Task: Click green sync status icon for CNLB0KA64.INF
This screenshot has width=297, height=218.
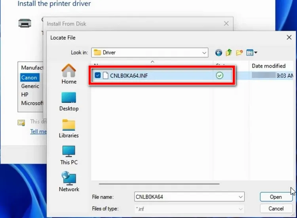Action: click(x=219, y=76)
